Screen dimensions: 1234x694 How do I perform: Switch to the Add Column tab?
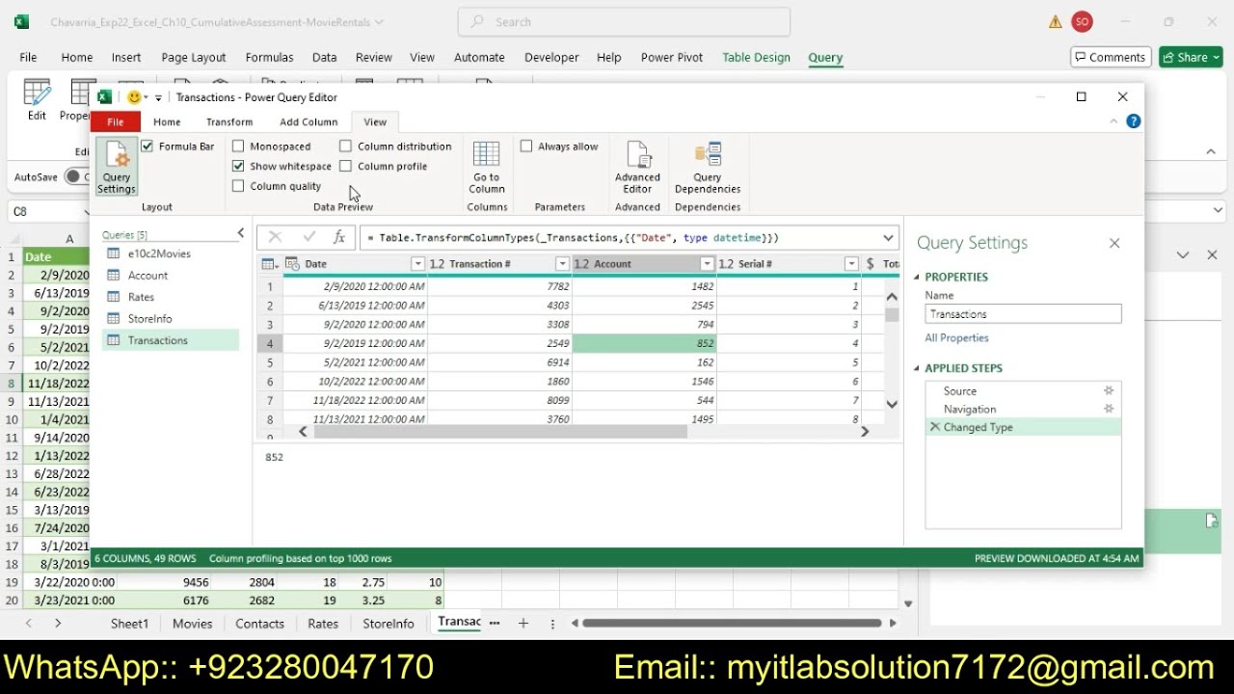(x=308, y=122)
